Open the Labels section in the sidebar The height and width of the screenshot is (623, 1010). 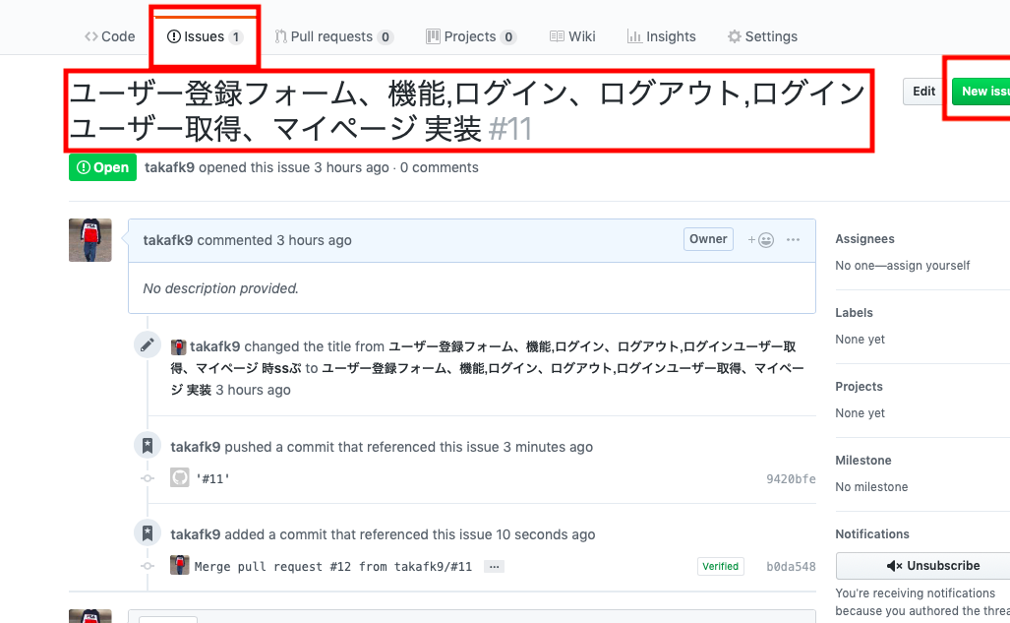(x=854, y=312)
